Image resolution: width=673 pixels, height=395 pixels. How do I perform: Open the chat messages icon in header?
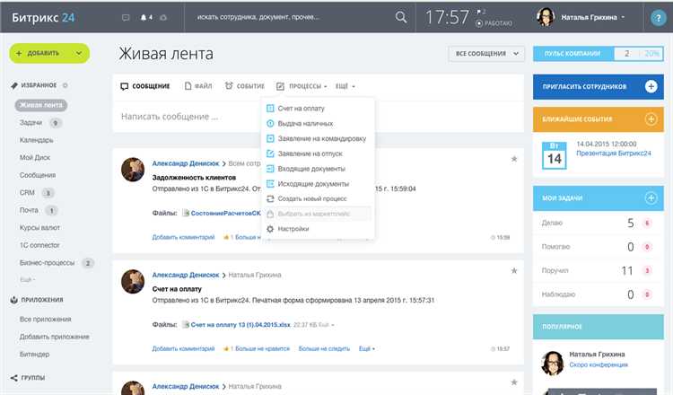coord(126,18)
